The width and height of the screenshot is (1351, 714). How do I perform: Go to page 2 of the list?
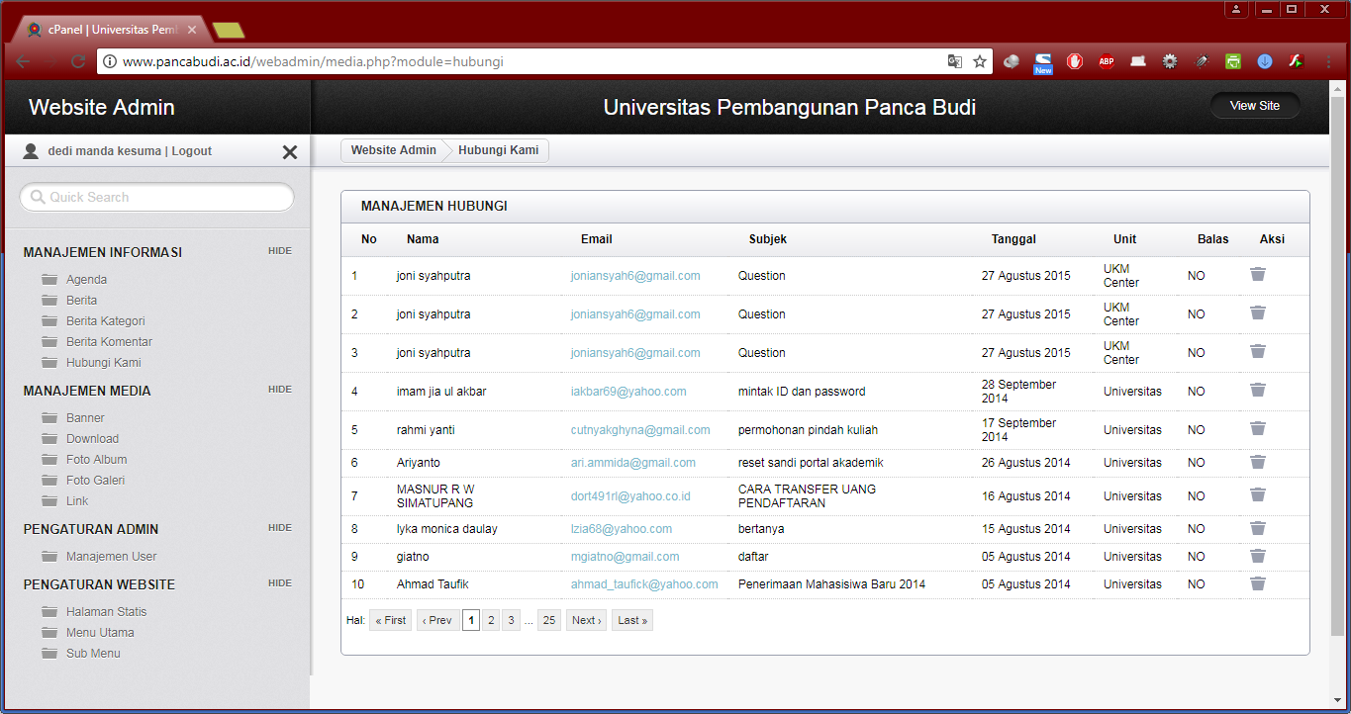tap(491, 621)
